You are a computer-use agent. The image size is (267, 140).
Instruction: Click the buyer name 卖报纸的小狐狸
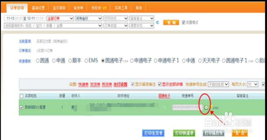35,107
